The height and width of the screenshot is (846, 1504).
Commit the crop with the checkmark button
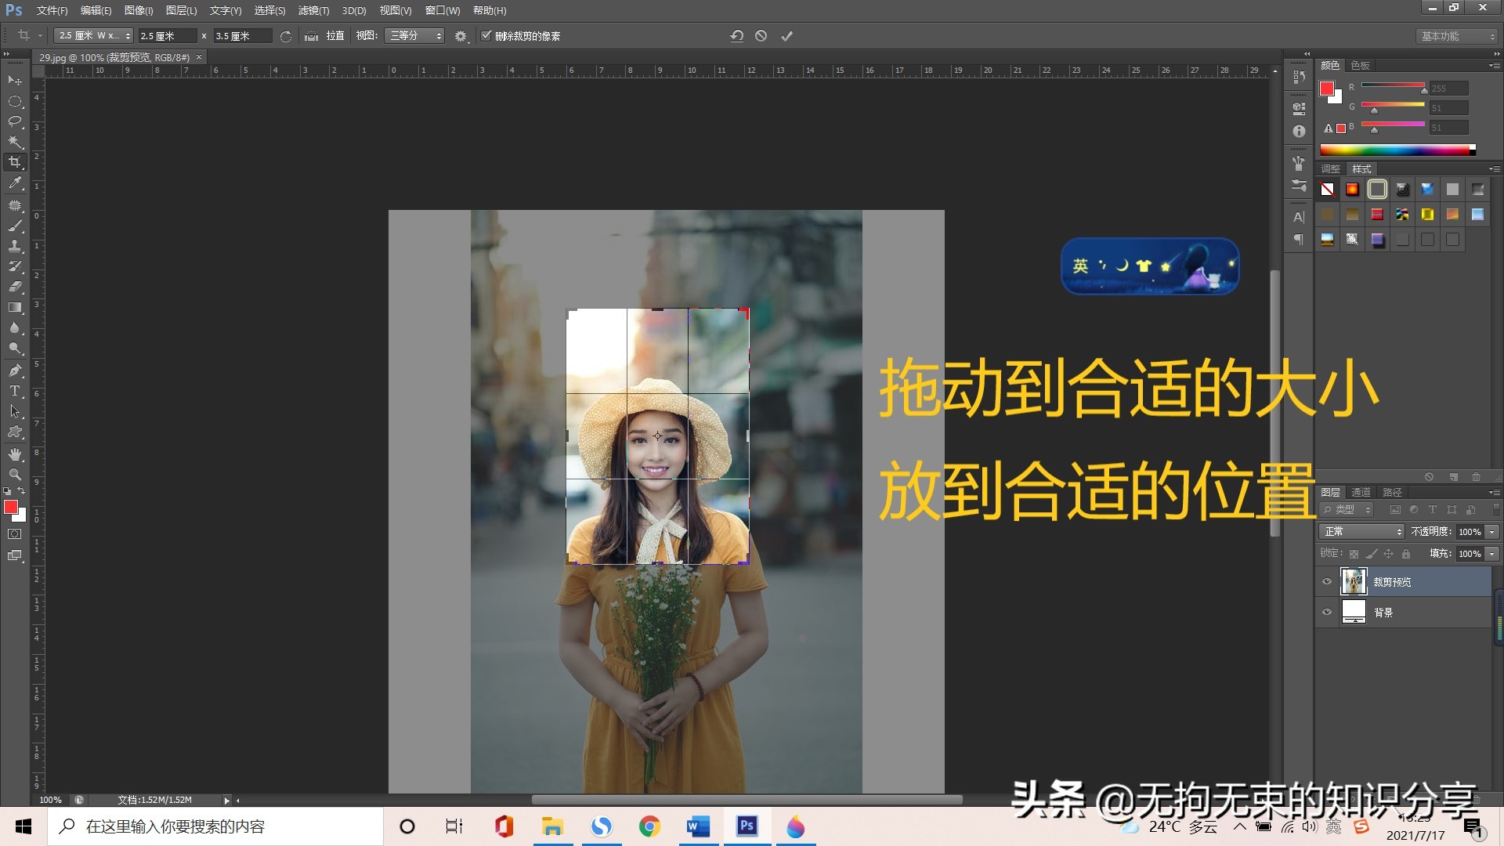coord(786,35)
